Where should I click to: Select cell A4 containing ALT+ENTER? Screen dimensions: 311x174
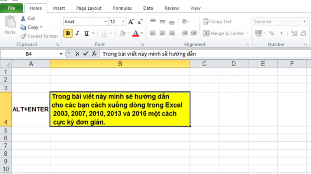[31, 109]
